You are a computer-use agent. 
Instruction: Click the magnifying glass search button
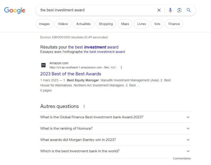pos(189,10)
